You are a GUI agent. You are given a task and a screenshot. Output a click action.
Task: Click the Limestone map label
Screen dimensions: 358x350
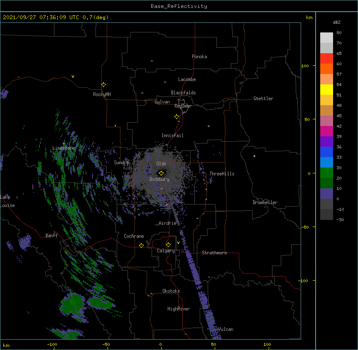click(64, 148)
